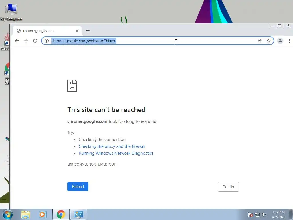Show error Details button
This screenshot has width=293, height=220.
click(228, 187)
